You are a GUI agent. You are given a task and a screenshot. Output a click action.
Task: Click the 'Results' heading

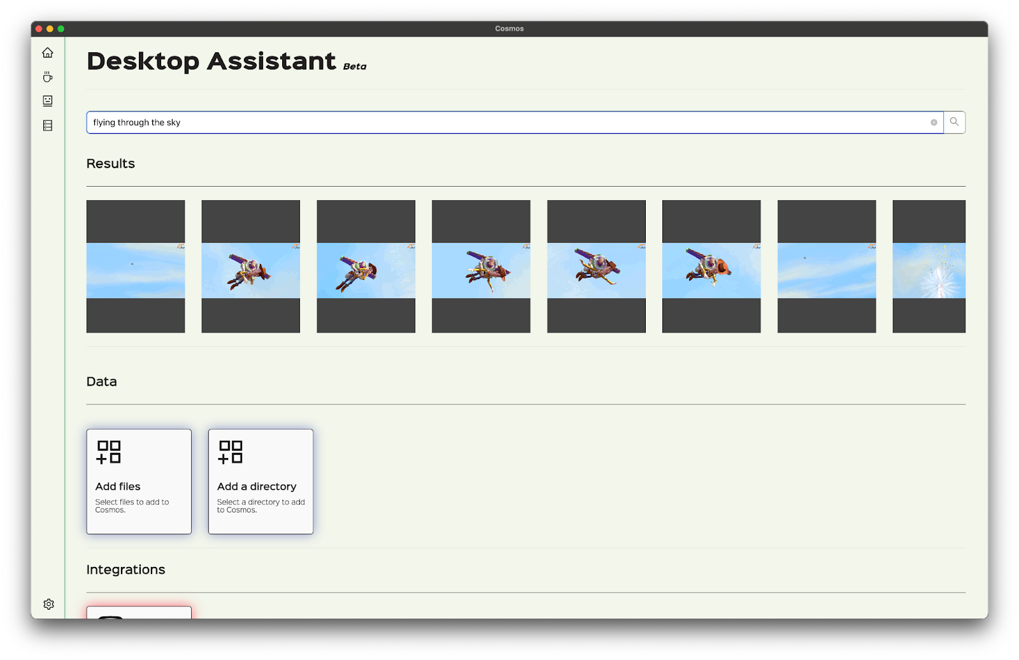click(111, 164)
